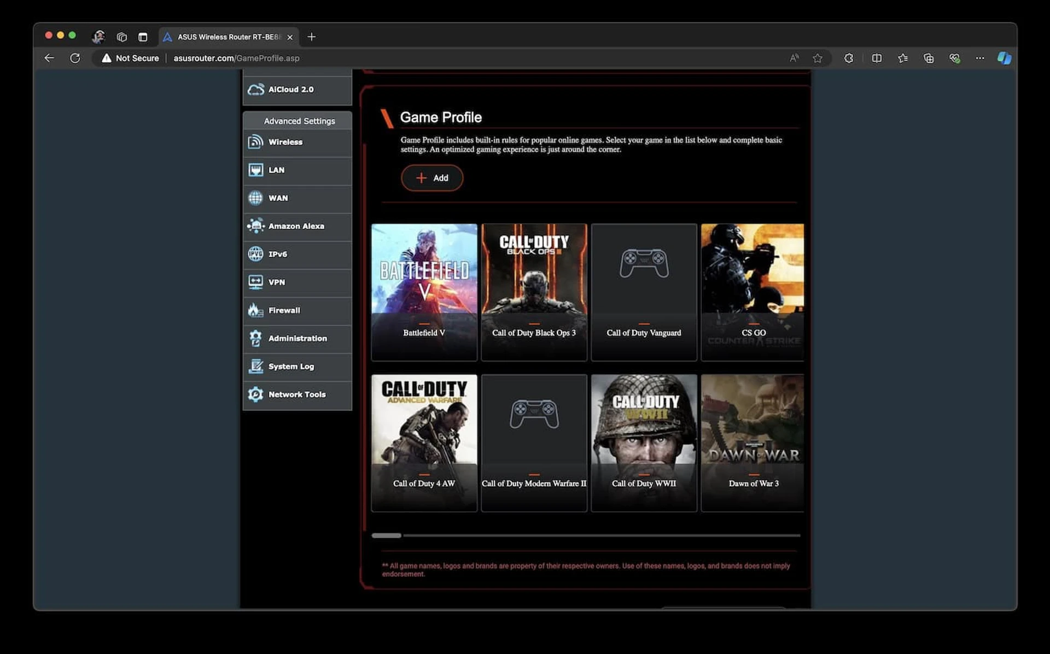
Task: Click the browser Back arrow
Action: coord(49,58)
